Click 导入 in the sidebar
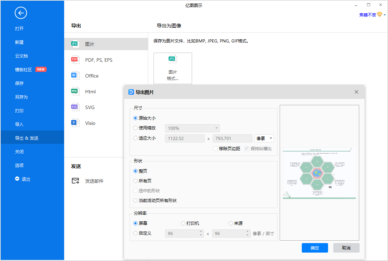The height and width of the screenshot is (261, 388). (19, 124)
